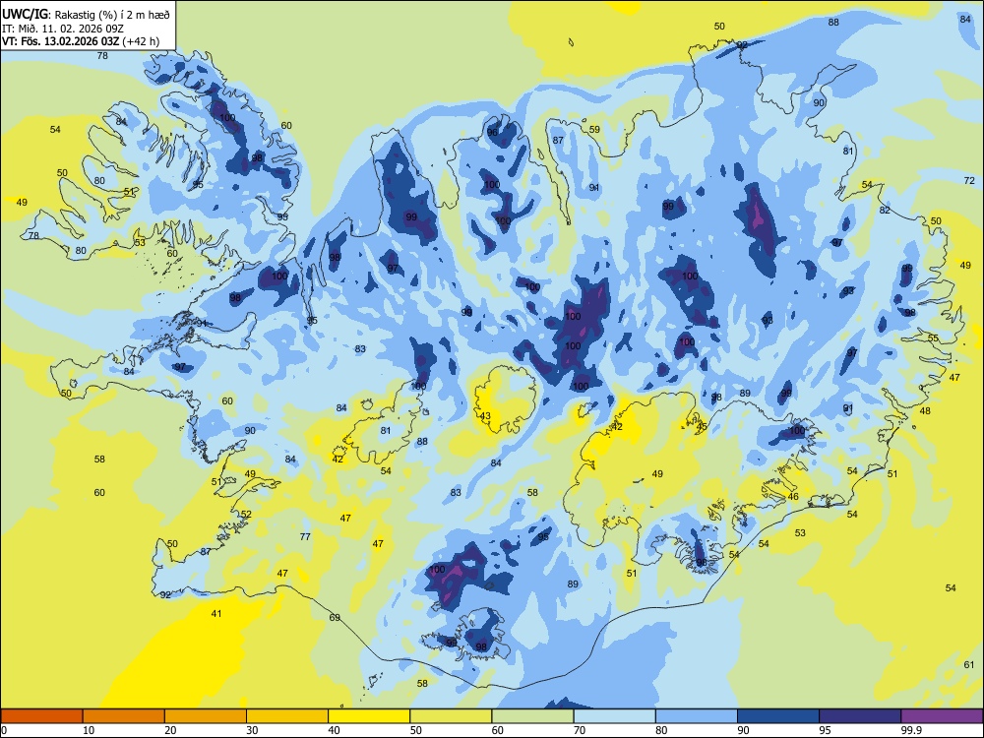Click the legend label '99.9'
Image resolution: width=984 pixels, height=738 pixels.
point(911,730)
